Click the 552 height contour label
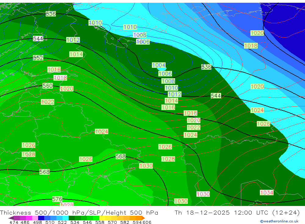Viewport: 305px width, 224px height. point(38,58)
